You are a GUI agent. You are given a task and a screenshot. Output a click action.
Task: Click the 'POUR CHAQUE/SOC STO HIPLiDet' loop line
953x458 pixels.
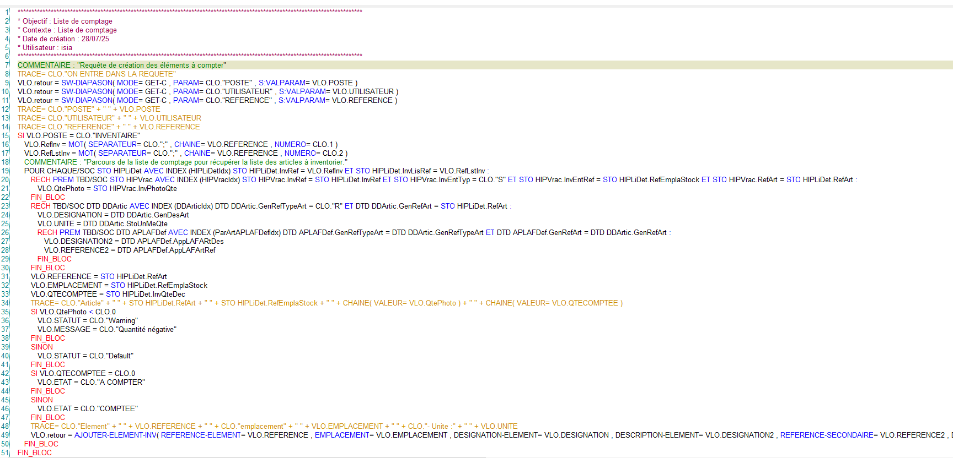click(256, 171)
